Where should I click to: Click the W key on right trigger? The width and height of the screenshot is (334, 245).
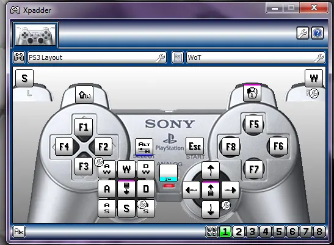pos(314,78)
